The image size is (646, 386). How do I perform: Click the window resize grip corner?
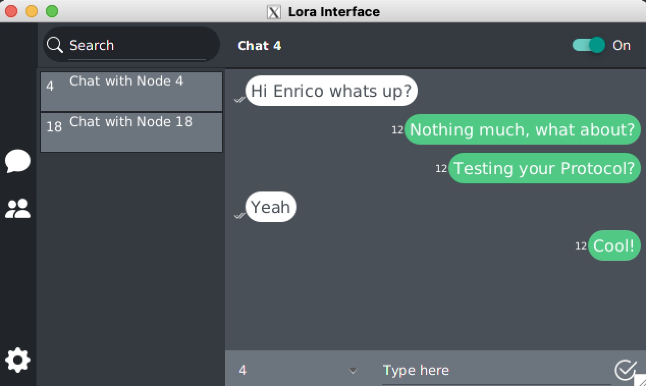pos(640,380)
